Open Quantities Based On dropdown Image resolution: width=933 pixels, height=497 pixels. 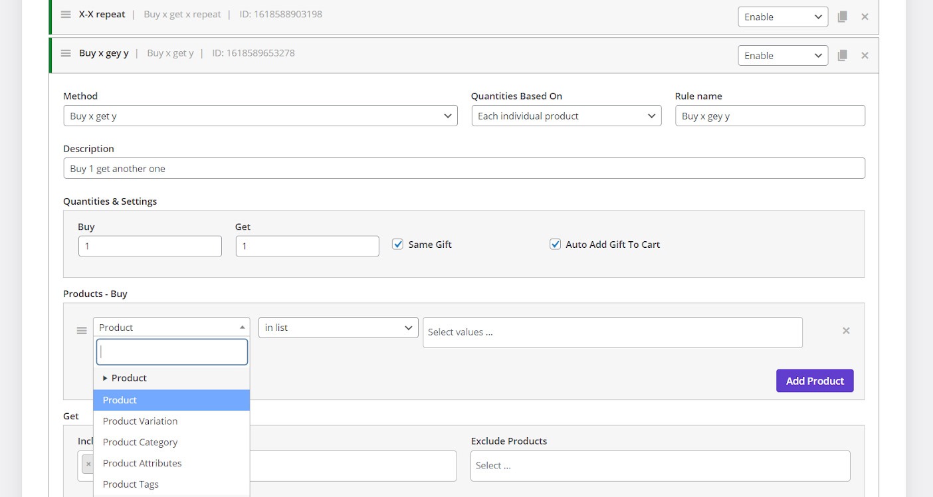point(566,116)
